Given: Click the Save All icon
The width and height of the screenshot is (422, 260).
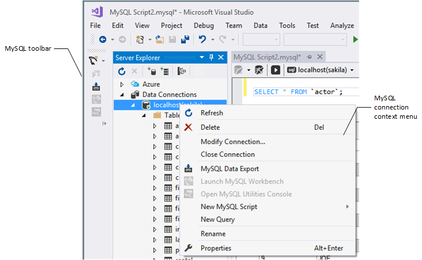Looking at the screenshot, I should tap(185, 40).
